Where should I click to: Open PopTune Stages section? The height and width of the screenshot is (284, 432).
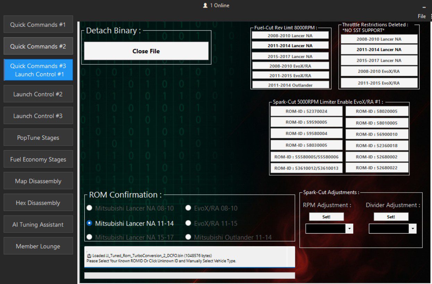pyautogui.click(x=38, y=138)
